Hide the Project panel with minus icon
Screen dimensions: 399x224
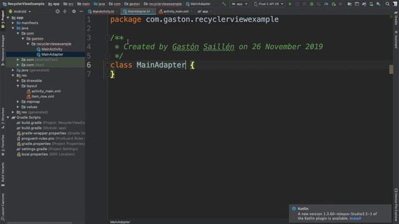click(x=81, y=11)
